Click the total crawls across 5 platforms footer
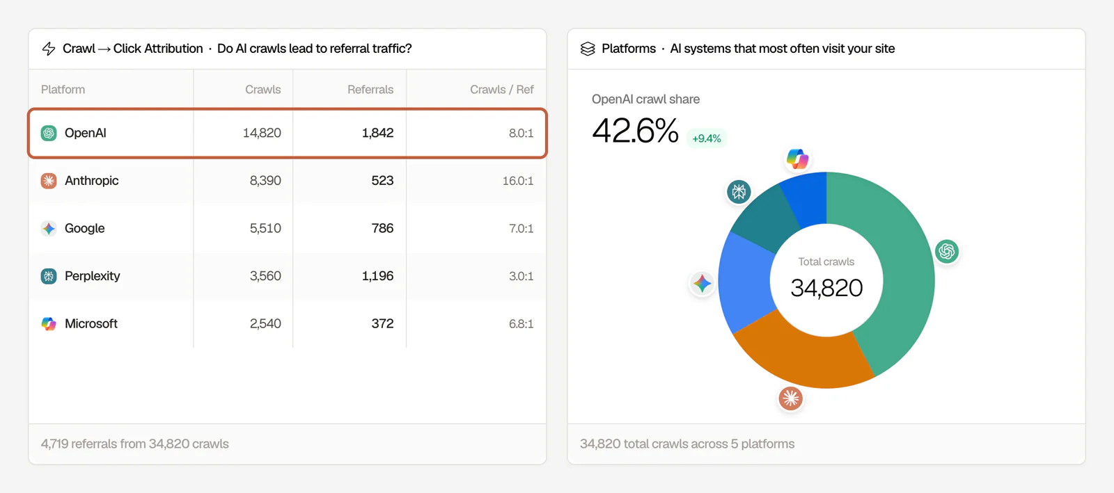 click(687, 444)
